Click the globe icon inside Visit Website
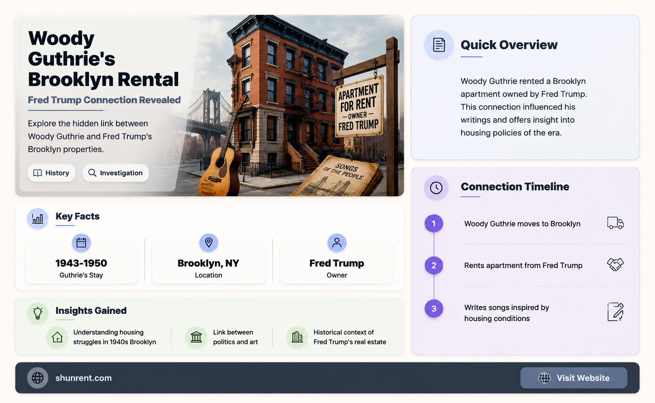655x403 pixels. click(x=544, y=378)
